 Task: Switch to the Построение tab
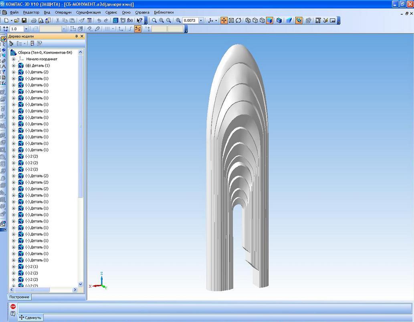point(20,297)
